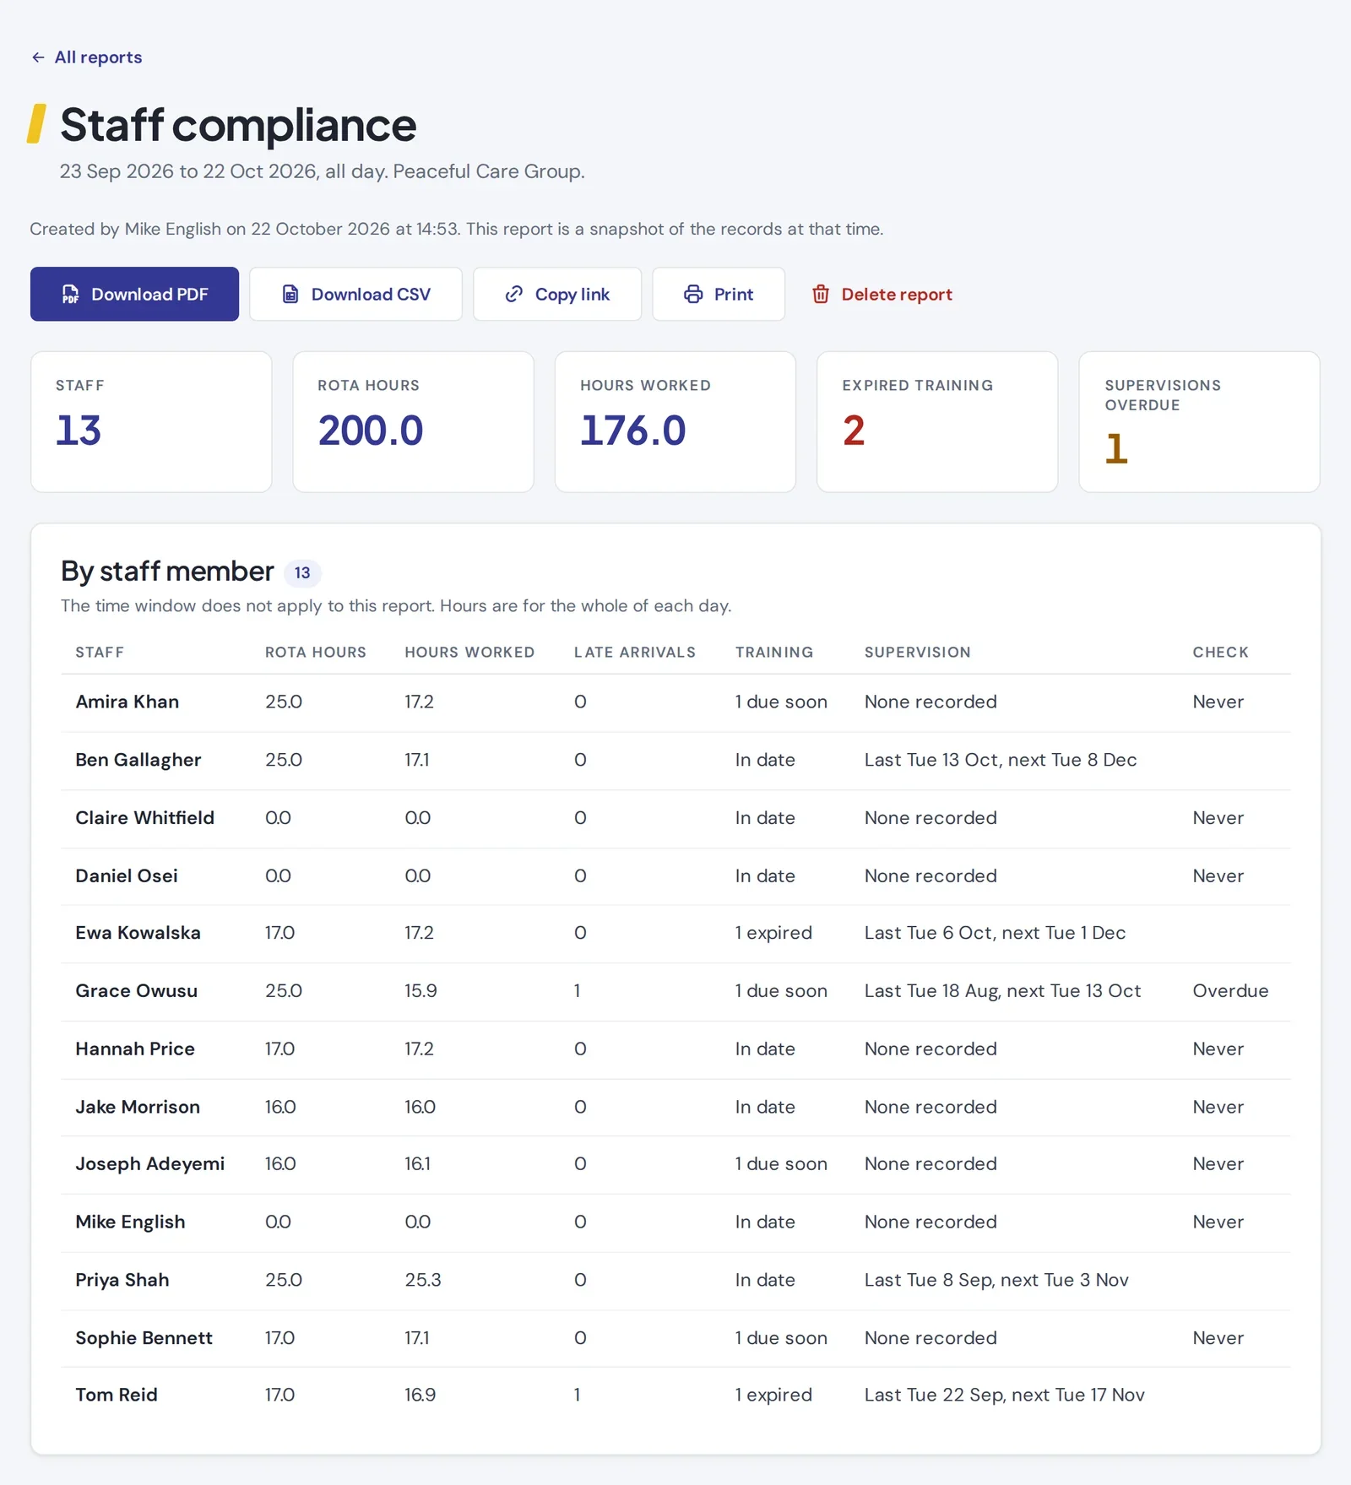Click the 13 count badge beside By staff member
Screen dimensions: 1351x1485
tap(302, 572)
